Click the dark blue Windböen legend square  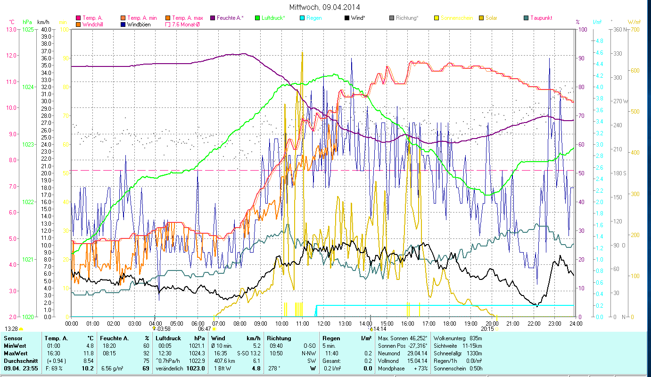click(124, 24)
